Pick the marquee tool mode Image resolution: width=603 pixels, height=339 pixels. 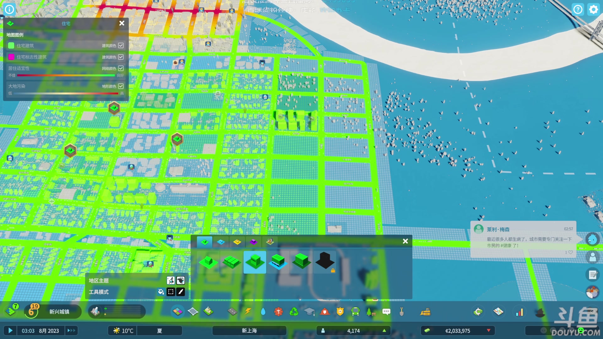pyautogui.click(x=171, y=292)
